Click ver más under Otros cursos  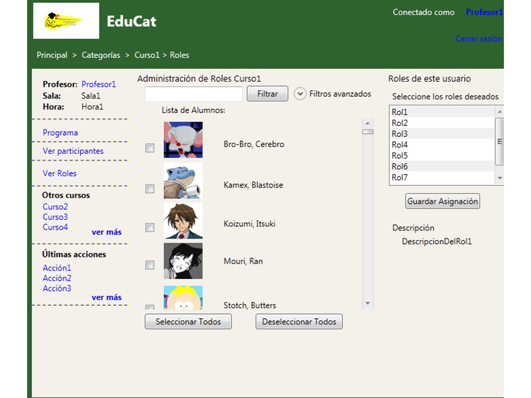coord(107,232)
